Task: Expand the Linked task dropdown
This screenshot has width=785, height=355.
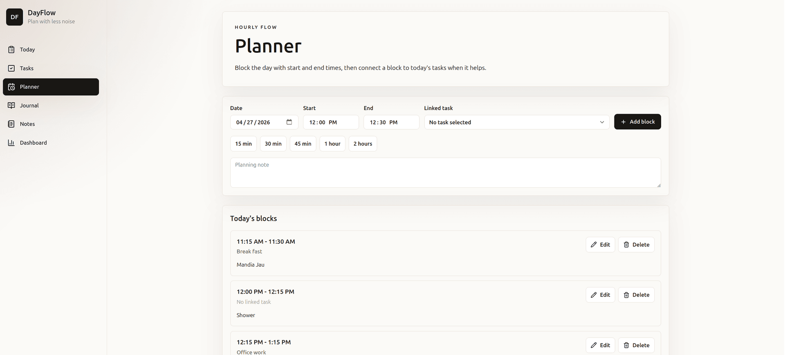Action: (x=516, y=122)
